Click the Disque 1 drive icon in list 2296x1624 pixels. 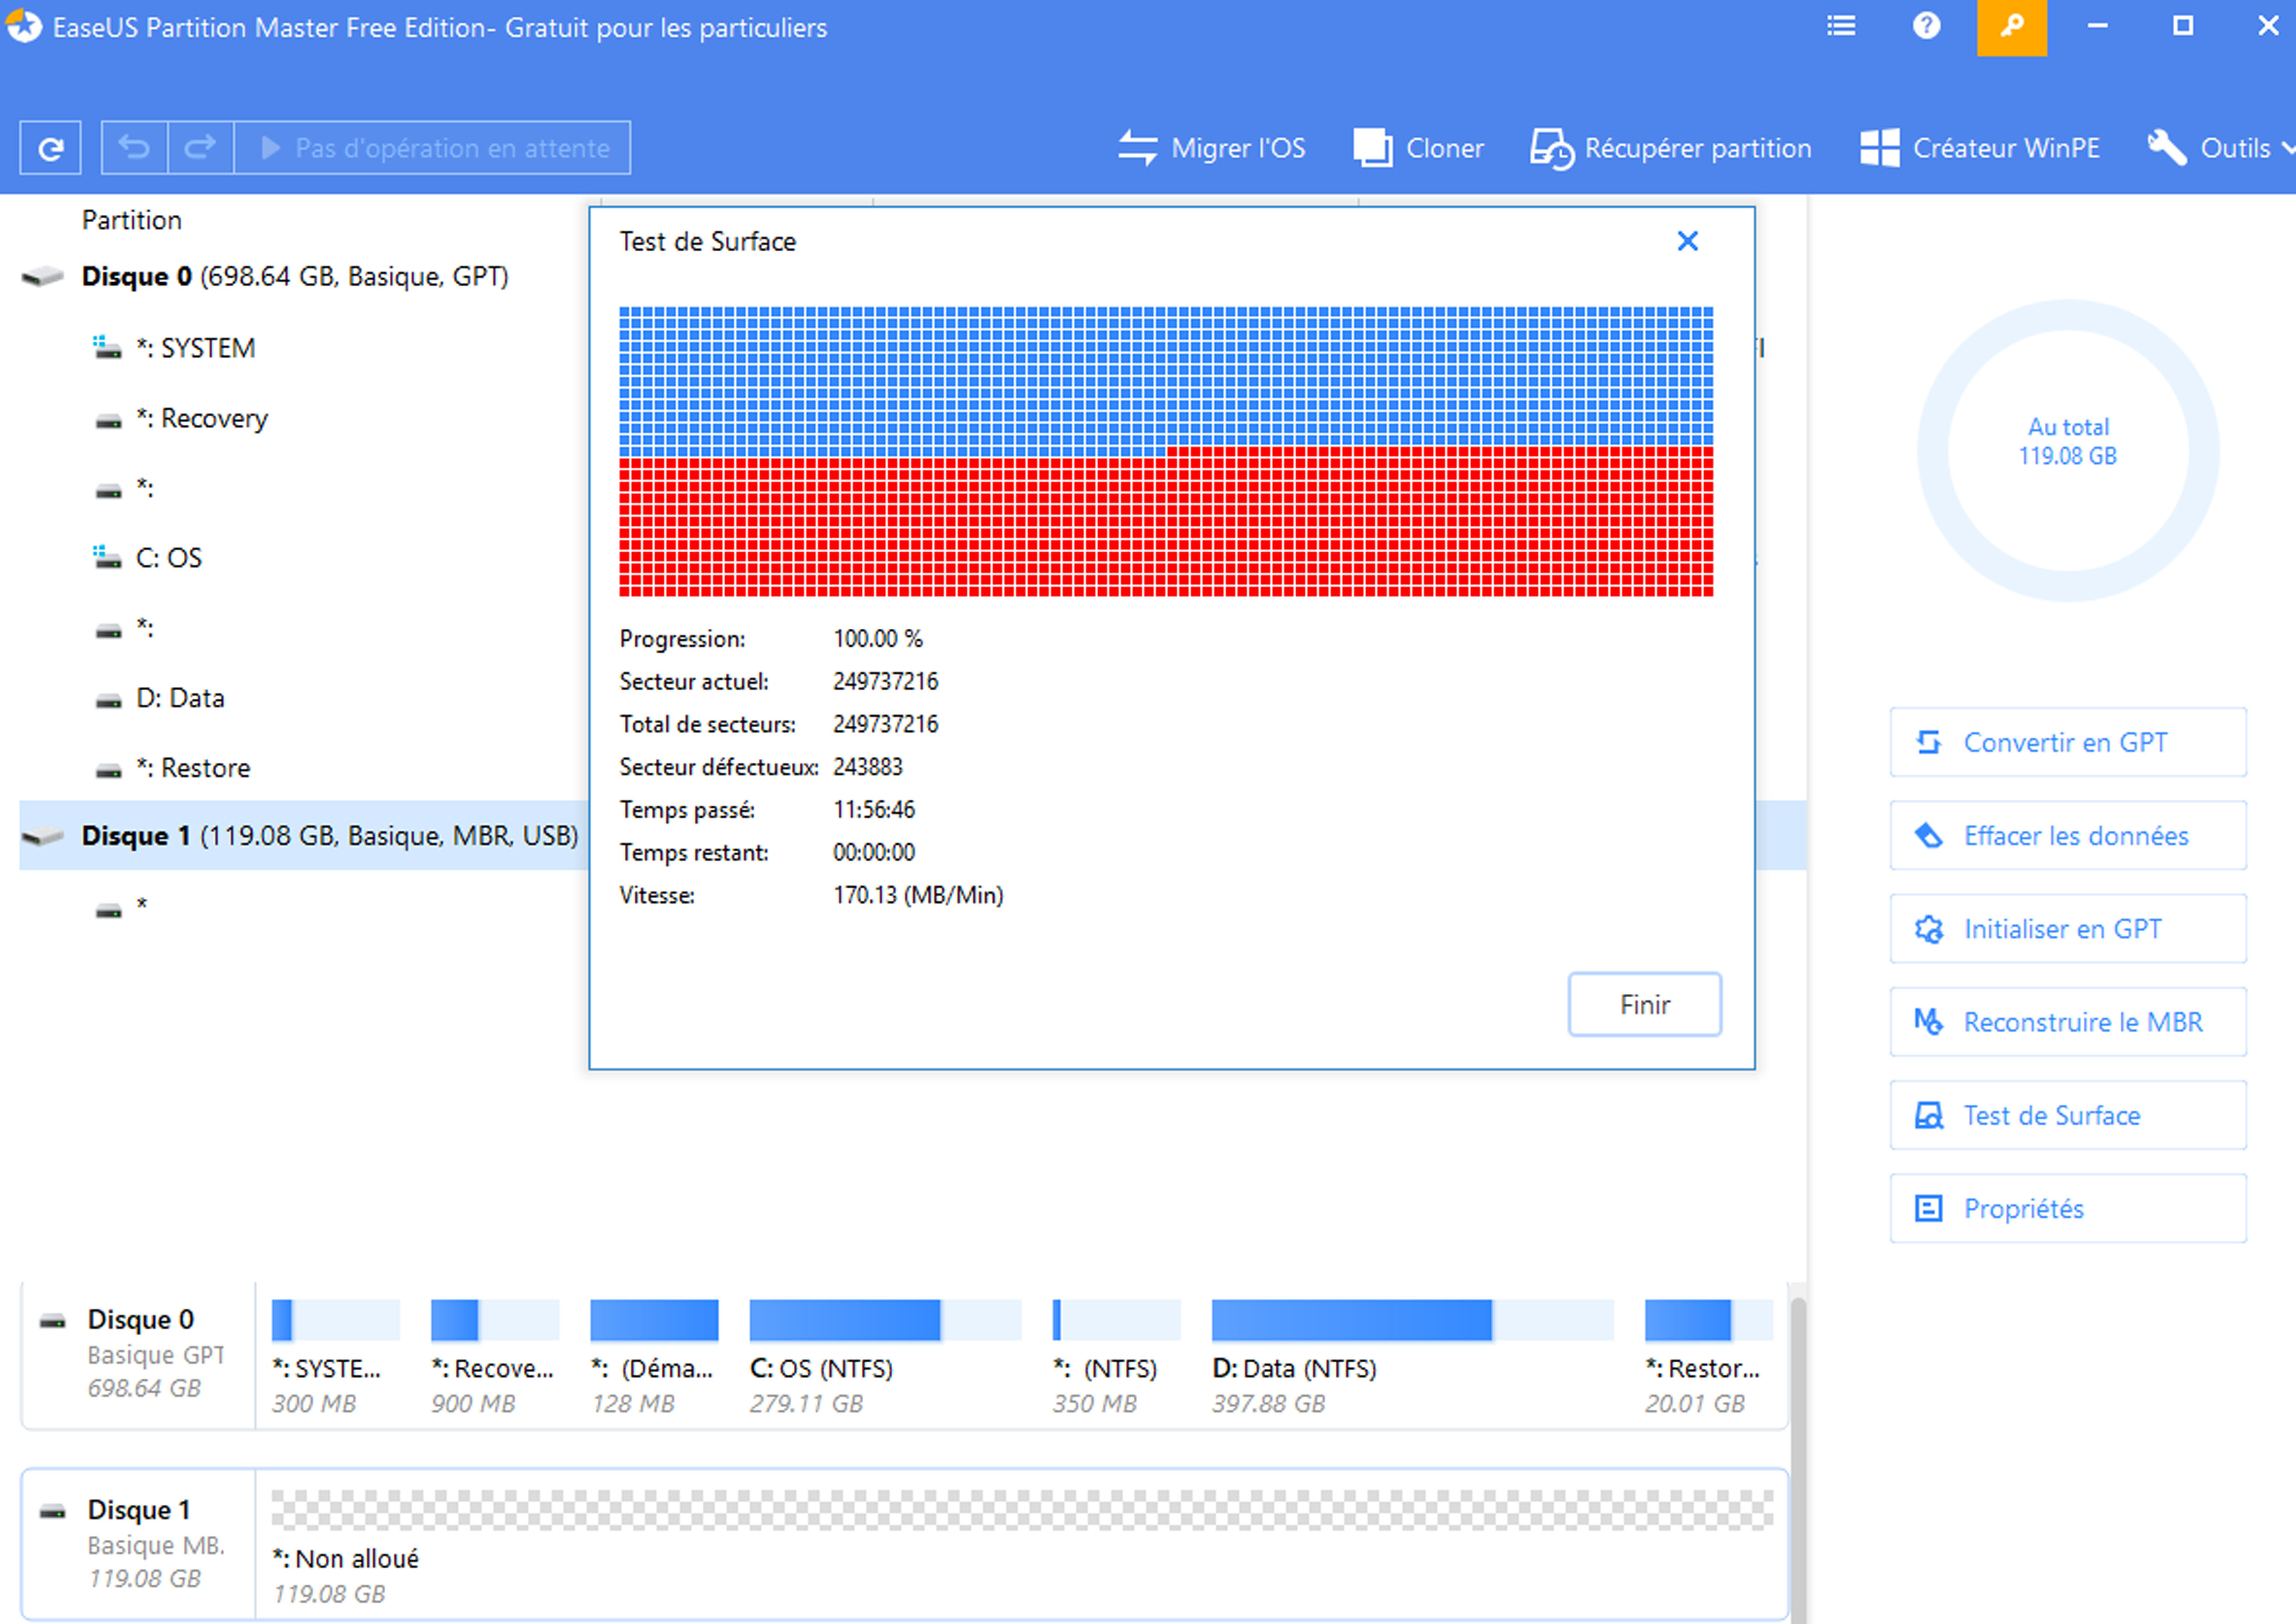(x=43, y=836)
